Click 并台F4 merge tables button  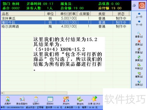pyautogui.click(x=66, y=100)
